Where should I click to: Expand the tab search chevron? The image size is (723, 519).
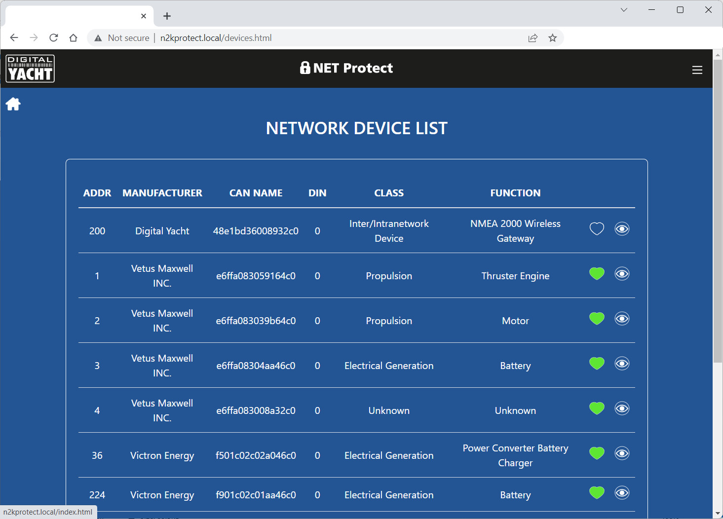[624, 10]
